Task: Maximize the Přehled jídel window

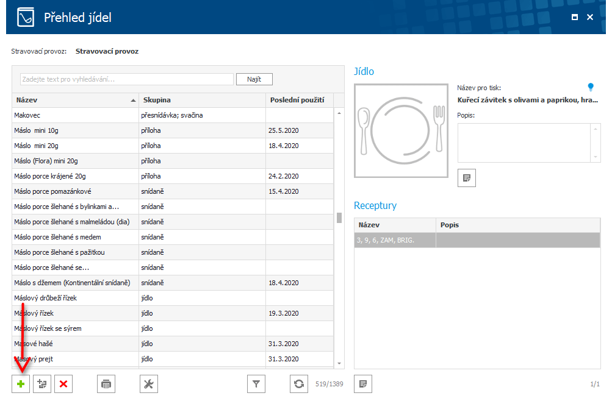Action: (x=575, y=17)
